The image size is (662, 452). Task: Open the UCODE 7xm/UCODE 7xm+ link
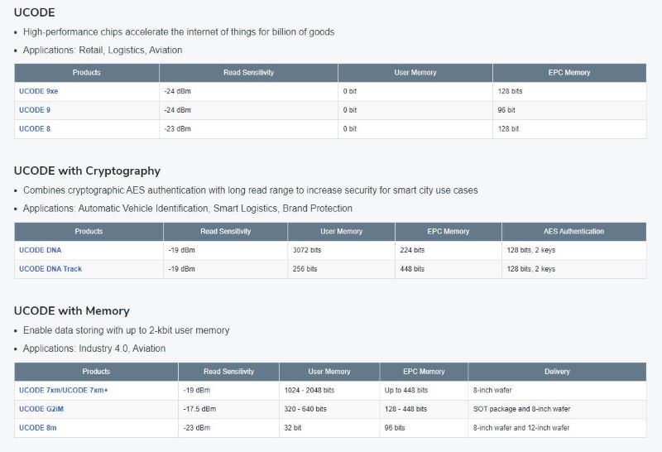(64, 390)
